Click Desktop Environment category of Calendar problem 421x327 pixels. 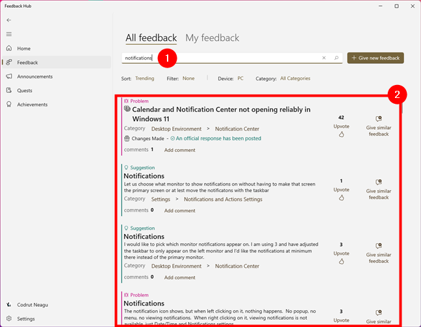click(x=176, y=129)
